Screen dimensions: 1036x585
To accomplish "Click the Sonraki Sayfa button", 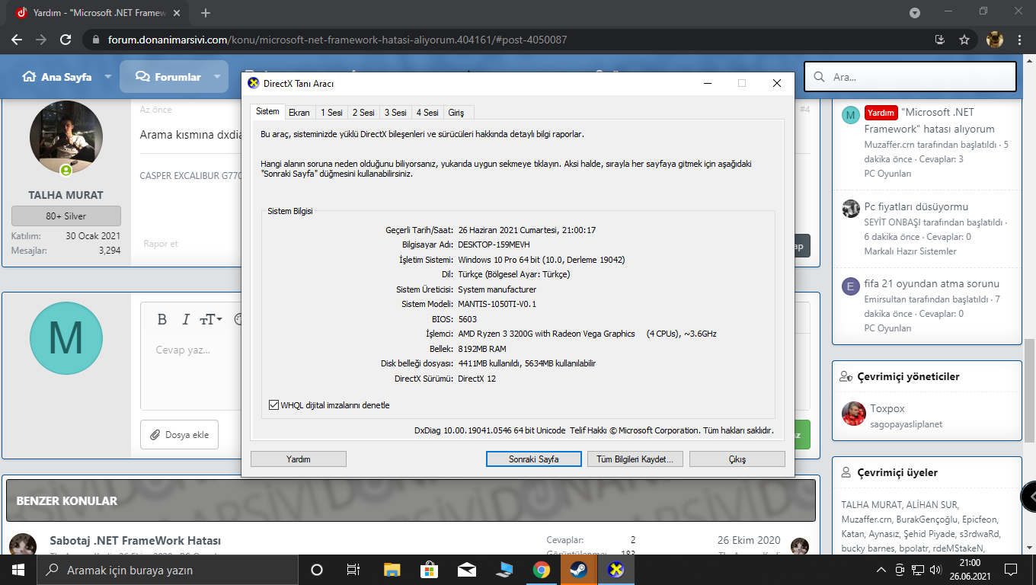I will click(534, 459).
